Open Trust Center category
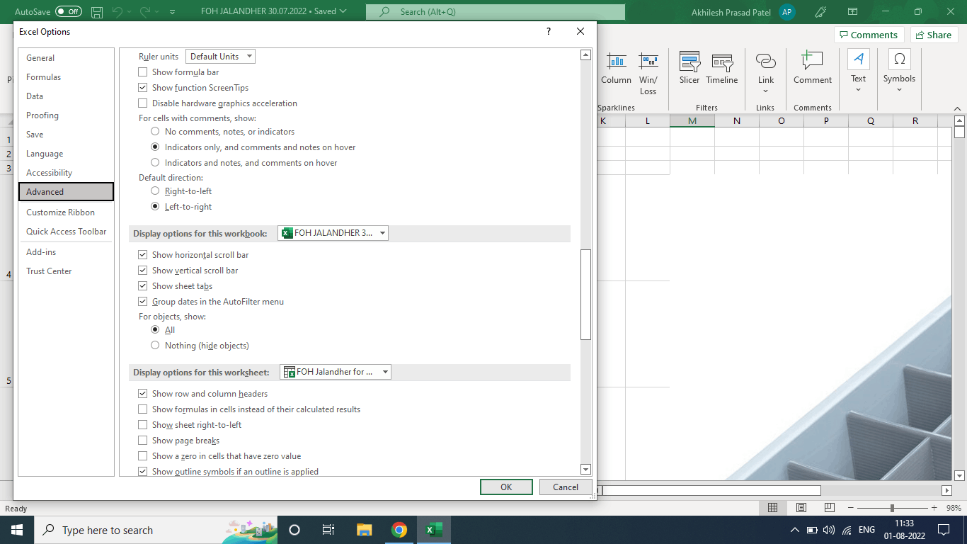The height and width of the screenshot is (544, 967). pos(66,271)
